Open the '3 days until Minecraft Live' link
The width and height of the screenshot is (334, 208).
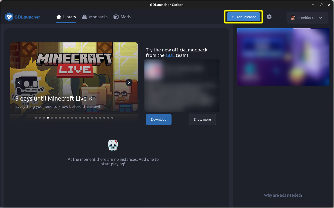54,99
